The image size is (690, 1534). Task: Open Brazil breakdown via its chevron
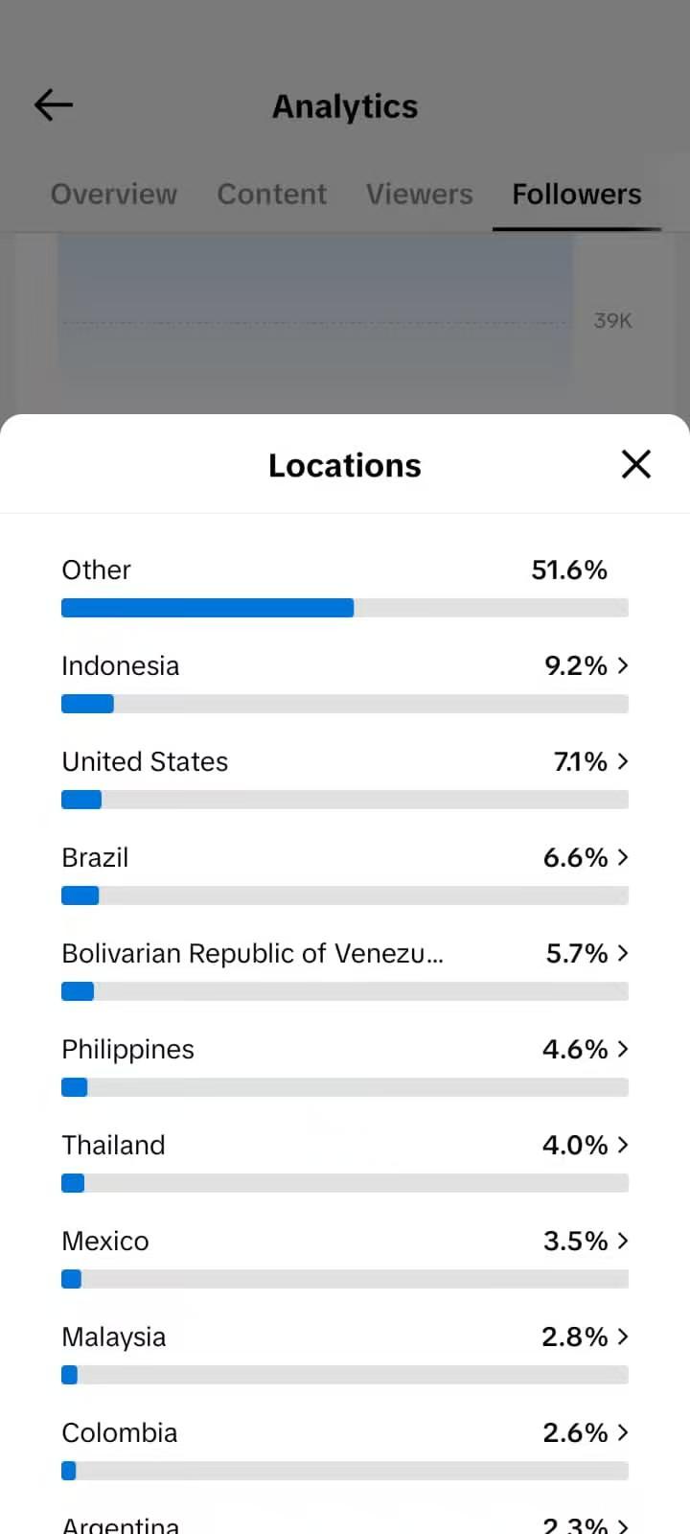pyautogui.click(x=623, y=857)
